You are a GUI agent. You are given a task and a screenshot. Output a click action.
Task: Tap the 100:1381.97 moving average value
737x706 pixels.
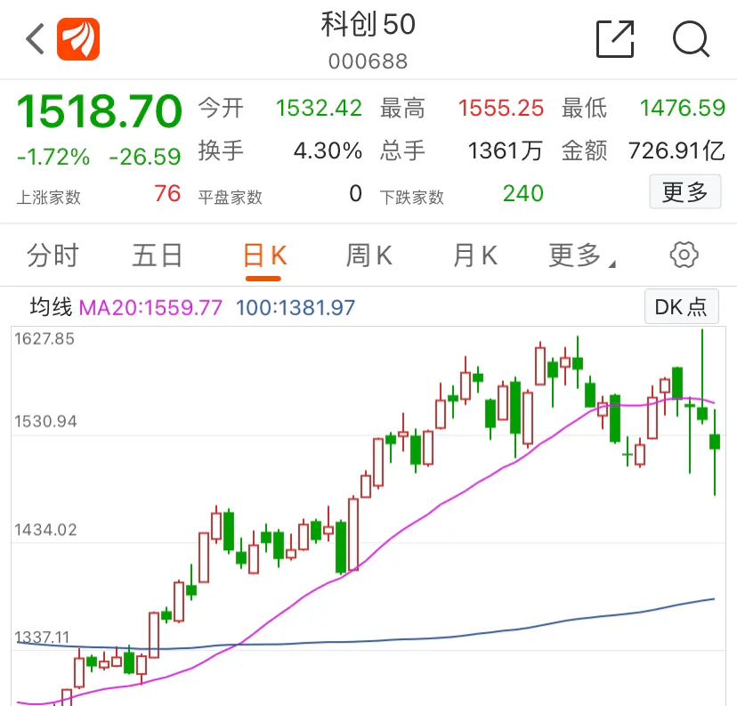(x=296, y=308)
